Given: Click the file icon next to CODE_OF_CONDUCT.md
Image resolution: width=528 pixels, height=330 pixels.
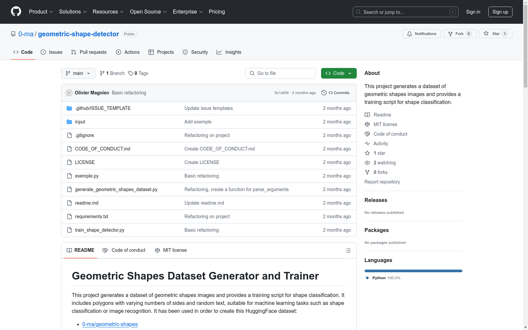Looking at the screenshot, I should click(69, 149).
